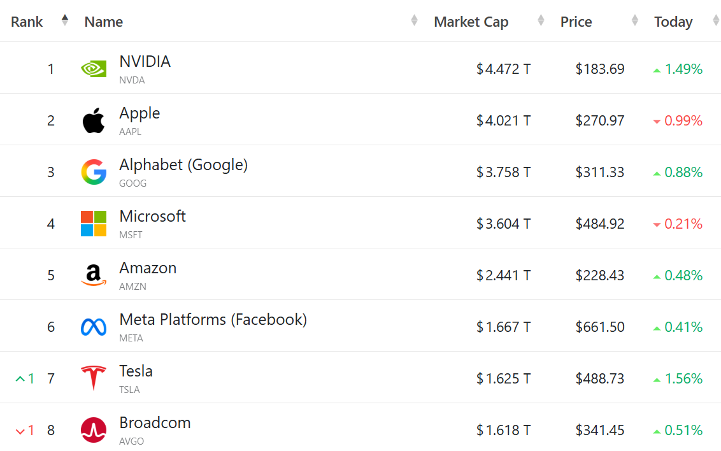Sort by the Today column header
The image size is (721, 451).
(673, 22)
